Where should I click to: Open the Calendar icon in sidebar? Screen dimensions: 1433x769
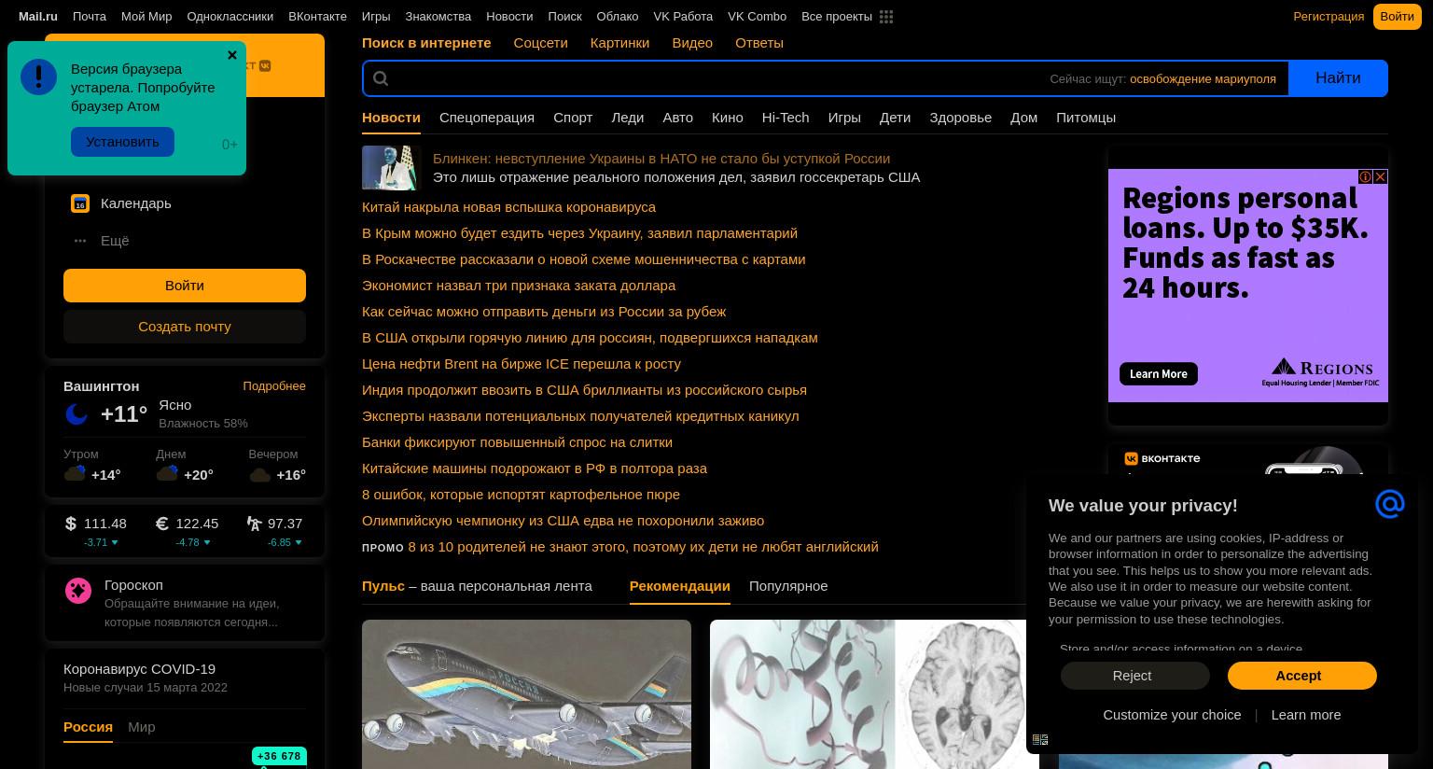tap(80, 203)
